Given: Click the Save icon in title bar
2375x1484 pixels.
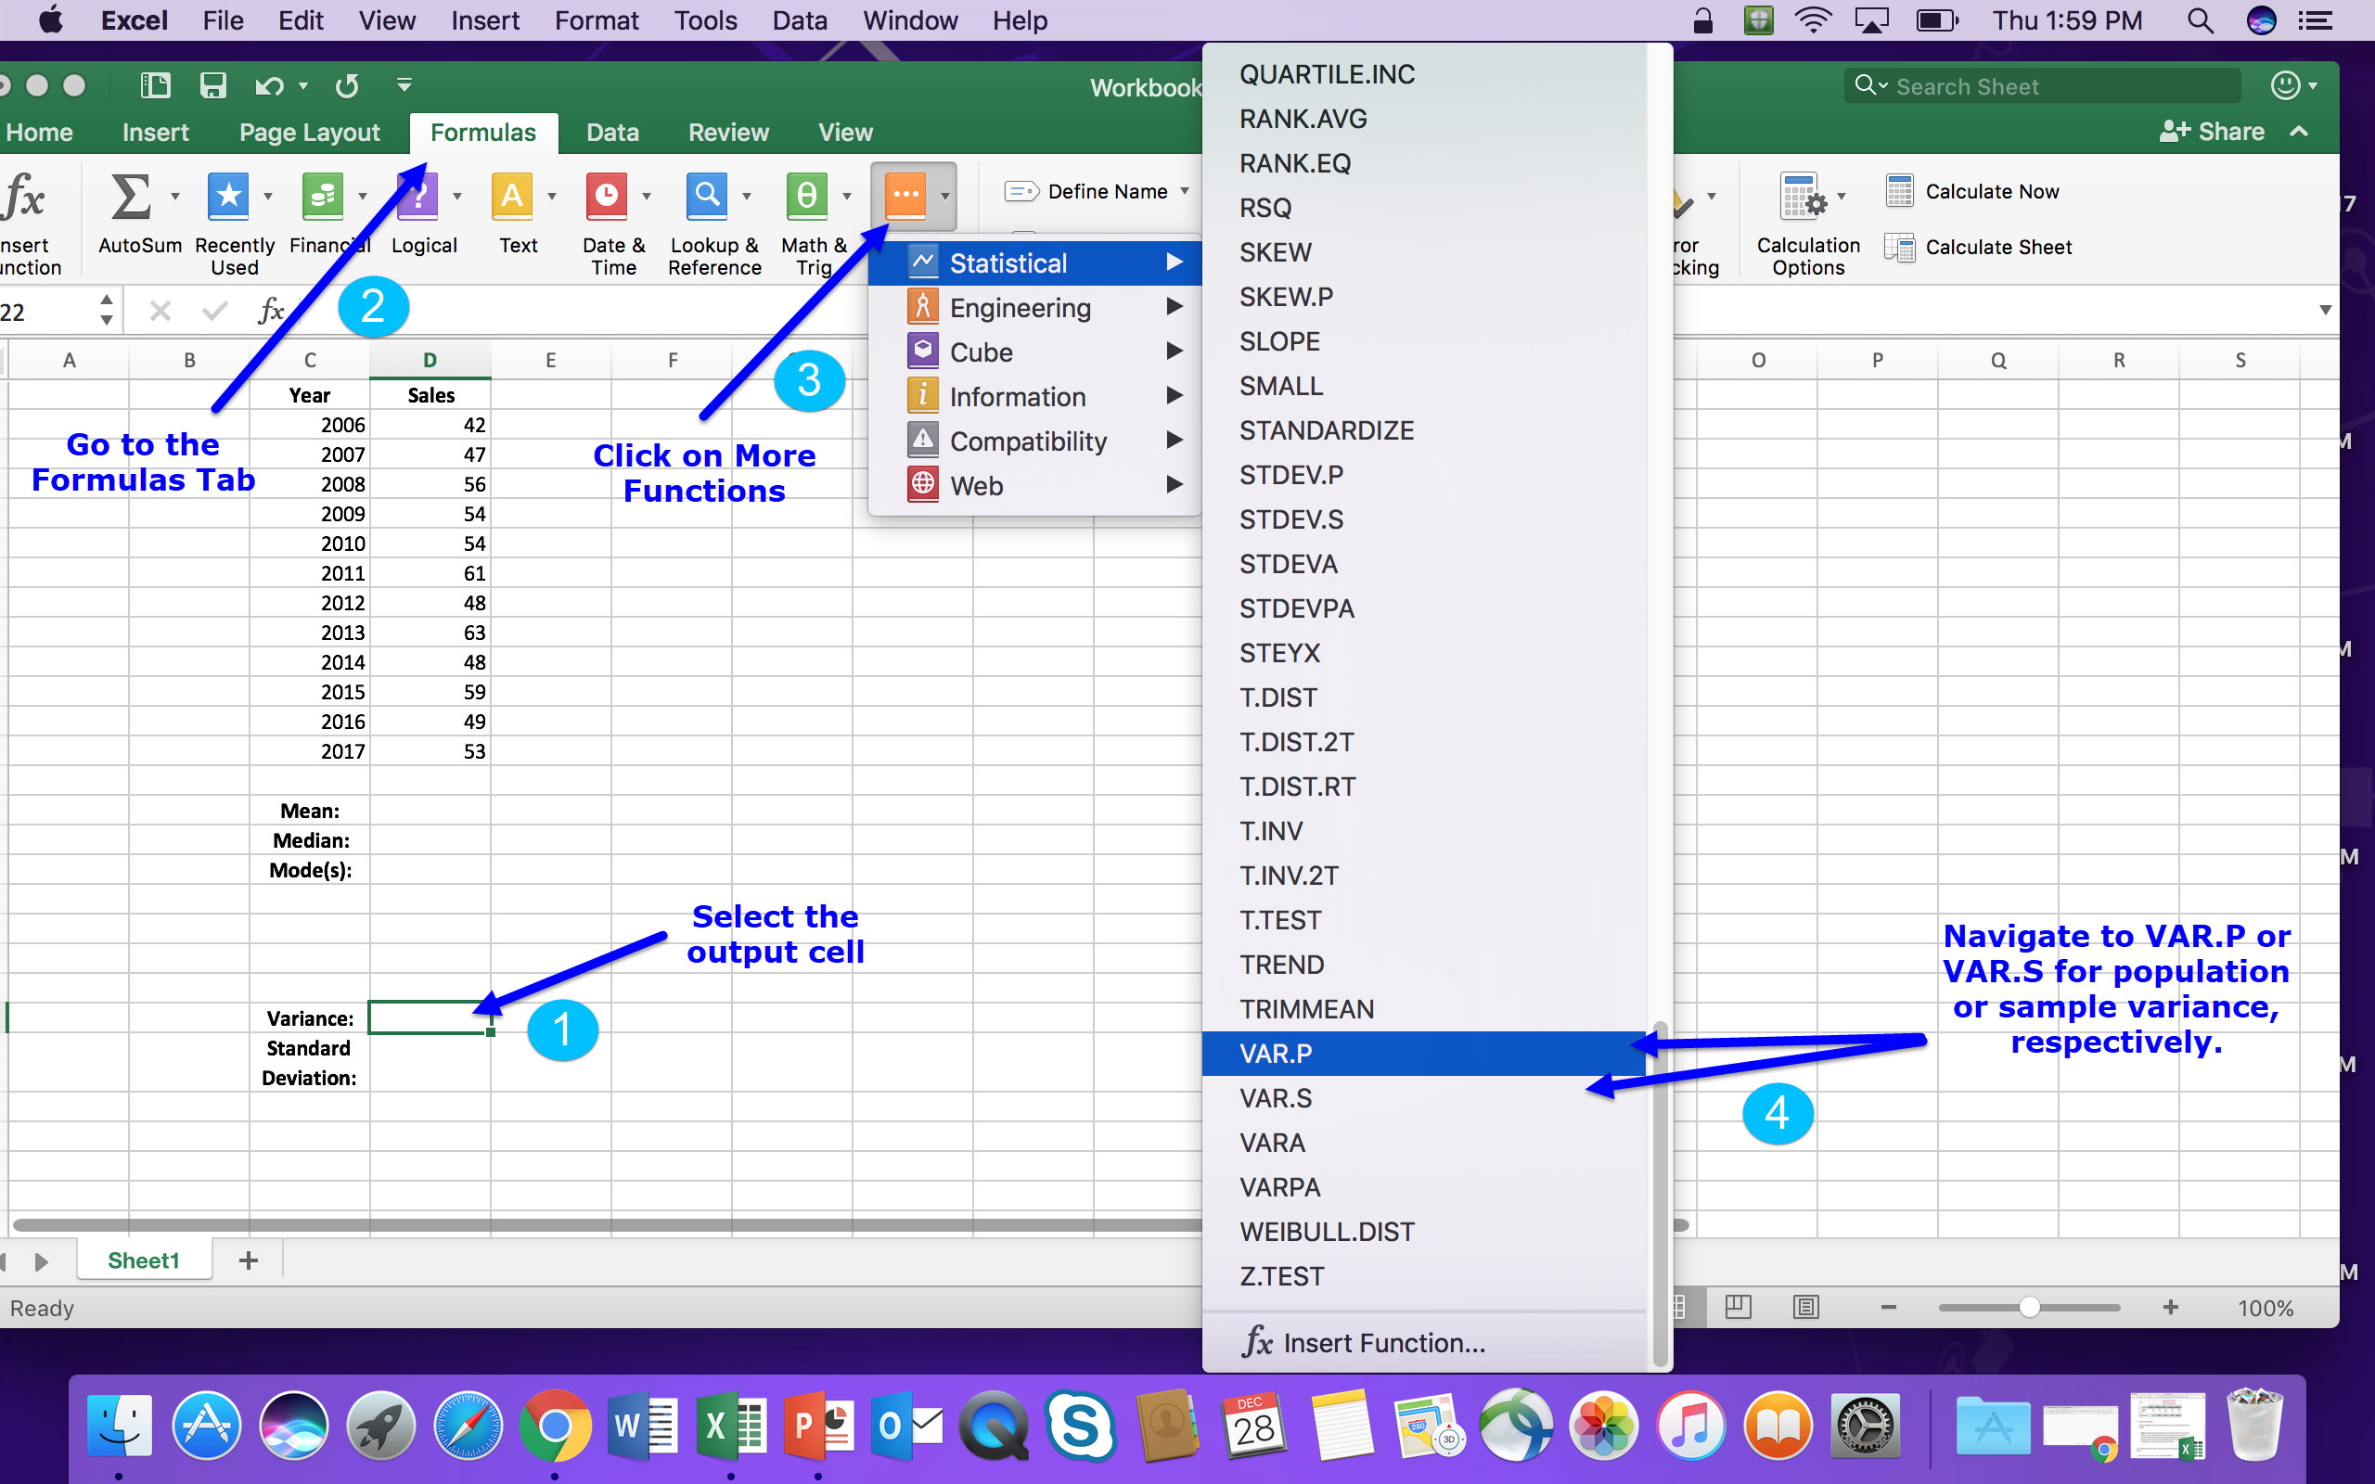Looking at the screenshot, I should pos(213,85).
